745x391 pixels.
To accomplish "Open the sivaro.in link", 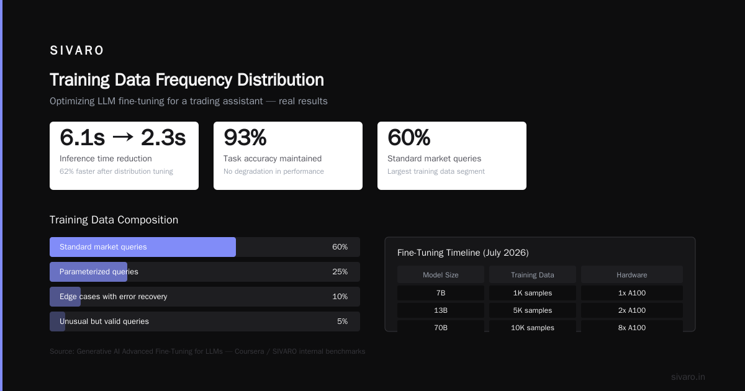I will point(688,377).
